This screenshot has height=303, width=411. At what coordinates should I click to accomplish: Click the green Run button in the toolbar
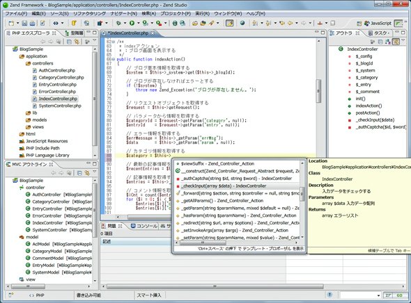132,23
